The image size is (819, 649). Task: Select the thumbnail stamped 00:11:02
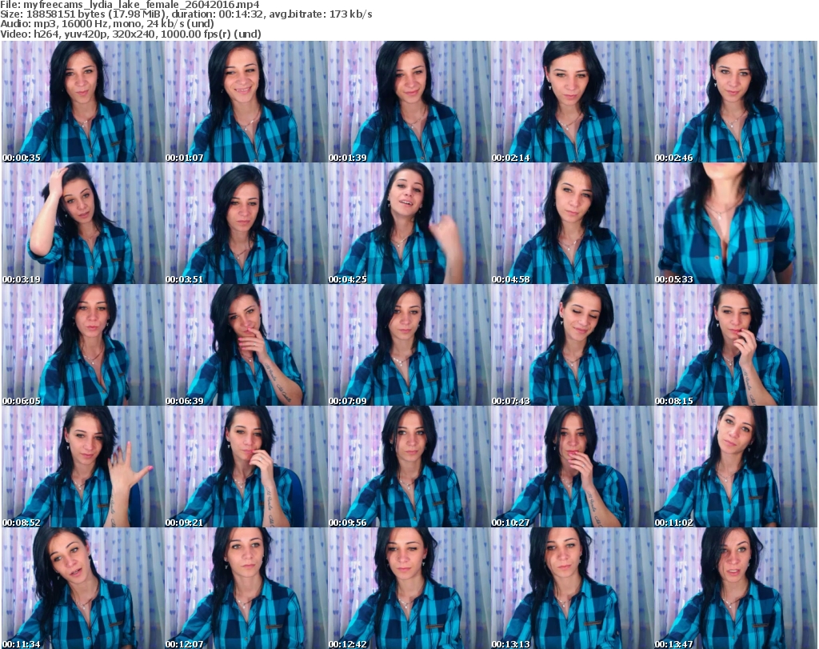point(736,467)
